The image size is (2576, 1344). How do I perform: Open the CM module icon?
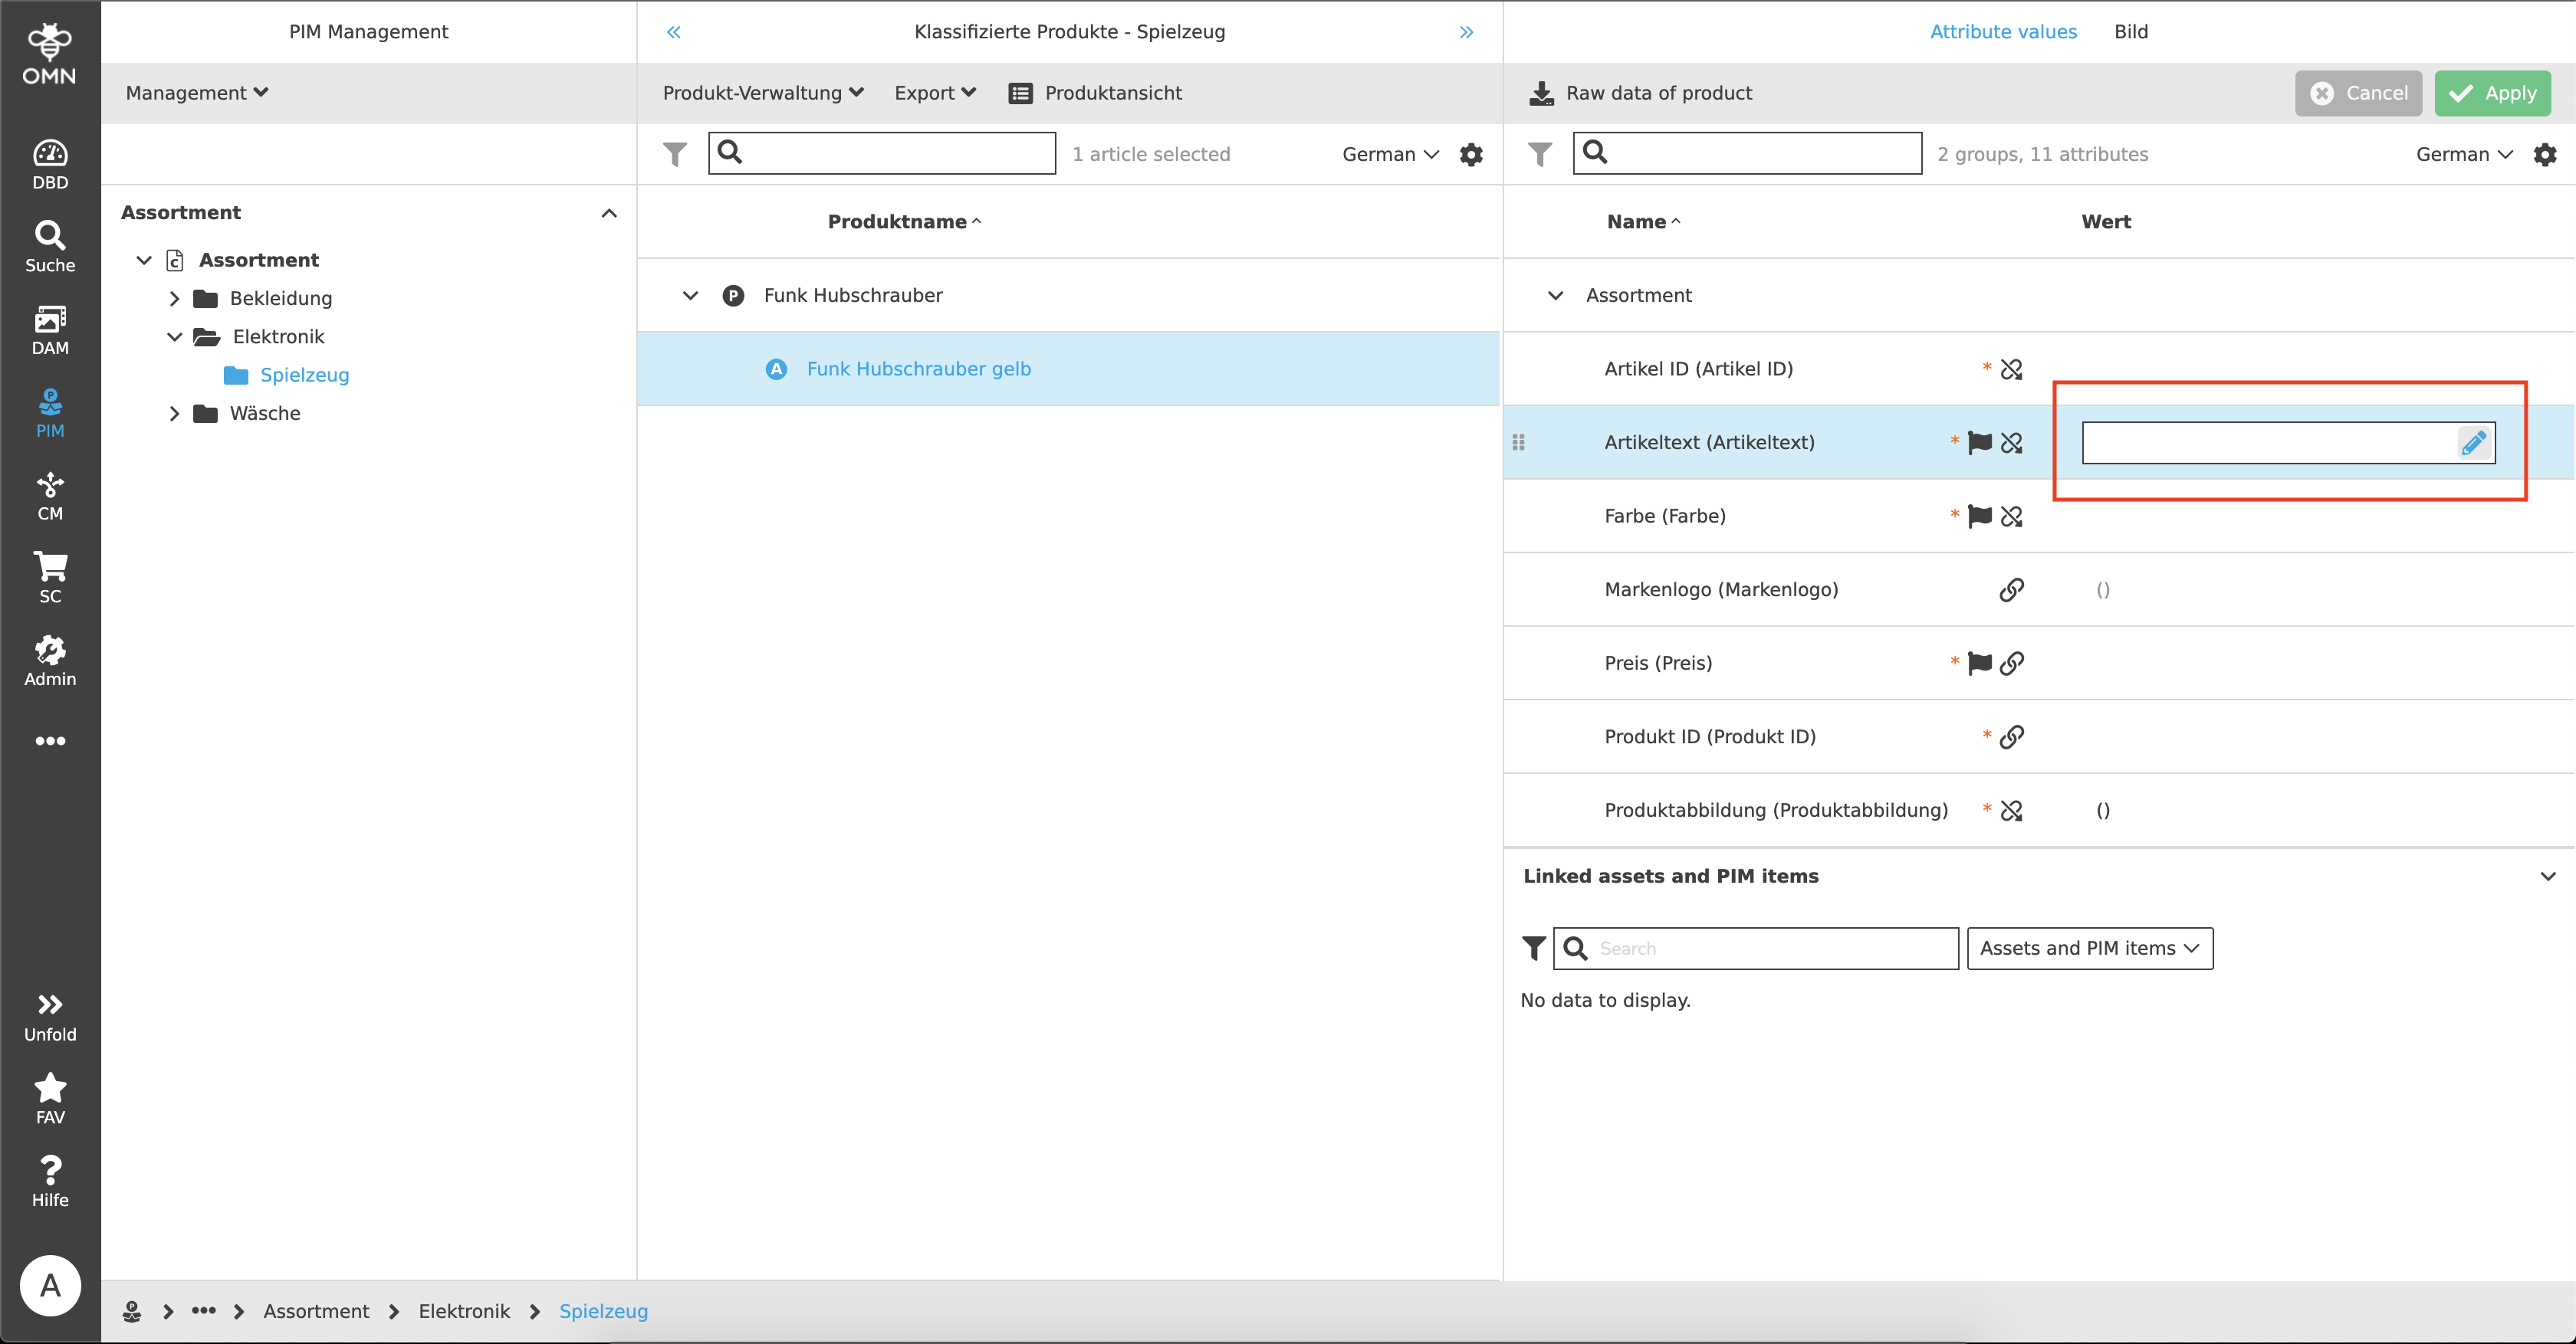tap(50, 496)
